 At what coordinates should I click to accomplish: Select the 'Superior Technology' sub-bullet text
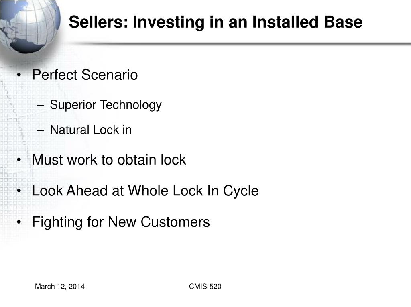[106, 105]
